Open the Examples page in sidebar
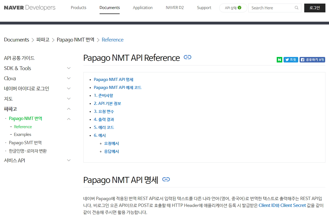329x216 pixels. [23, 135]
